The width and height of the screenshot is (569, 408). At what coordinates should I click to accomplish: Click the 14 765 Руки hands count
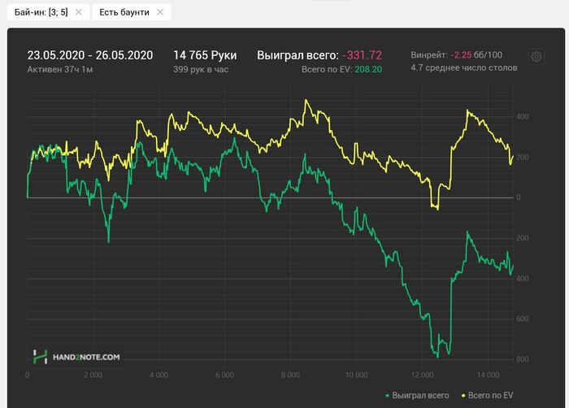[x=205, y=55]
